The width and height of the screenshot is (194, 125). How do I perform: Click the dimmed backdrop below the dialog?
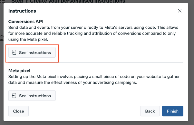[x=97, y=123]
